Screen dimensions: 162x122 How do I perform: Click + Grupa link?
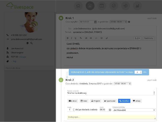pos(22,57)
